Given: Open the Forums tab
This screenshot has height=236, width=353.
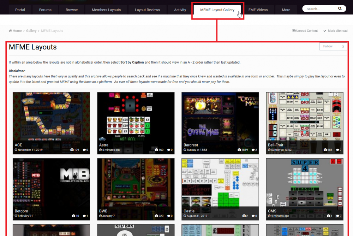Looking at the screenshot, I should 45,10.
